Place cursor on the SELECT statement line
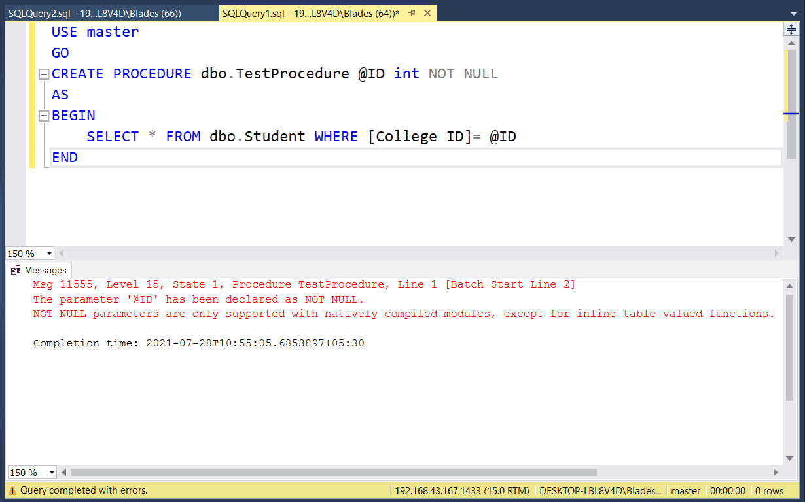Viewport: 805px width, 502px height. click(262, 136)
